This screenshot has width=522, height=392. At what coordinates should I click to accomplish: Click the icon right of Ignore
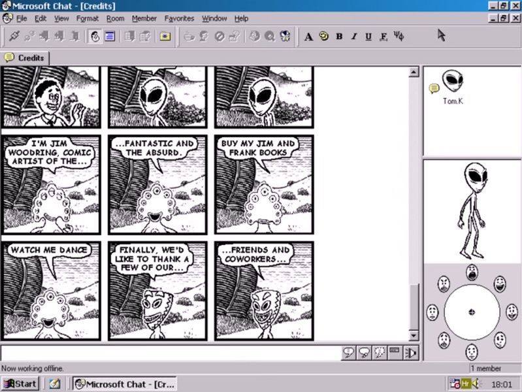235,36
